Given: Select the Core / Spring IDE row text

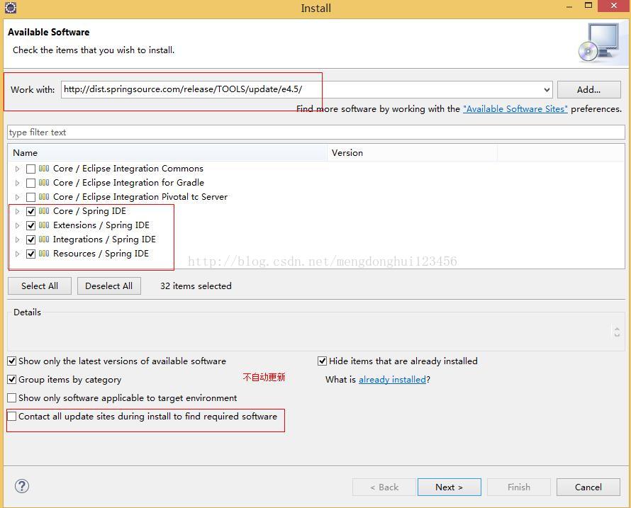Looking at the screenshot, I should pyautogui.click(x=89, y=210).
